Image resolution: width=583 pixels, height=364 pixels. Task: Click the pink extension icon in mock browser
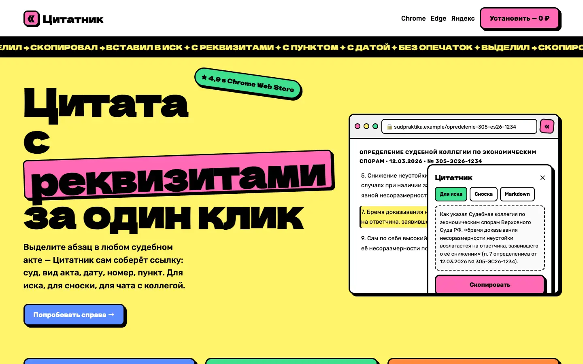[547, 126]
